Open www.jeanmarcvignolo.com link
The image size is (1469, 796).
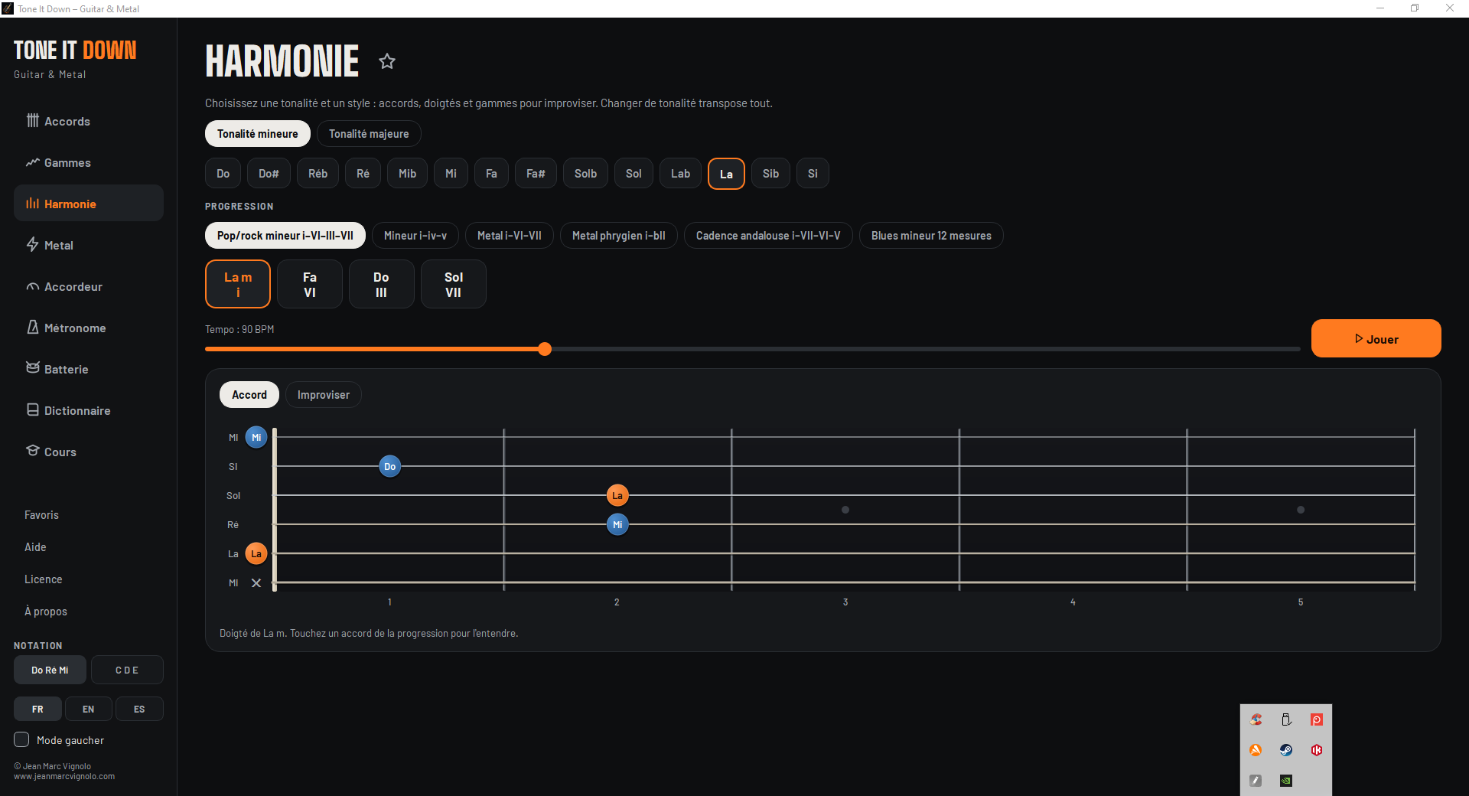tap(64, 776)
